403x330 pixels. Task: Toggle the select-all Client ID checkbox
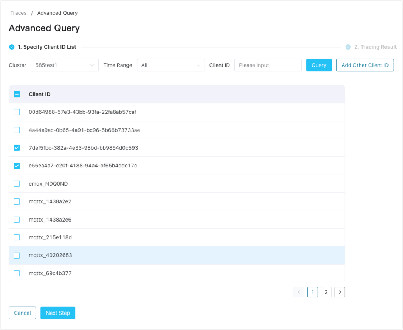[16, 94]
